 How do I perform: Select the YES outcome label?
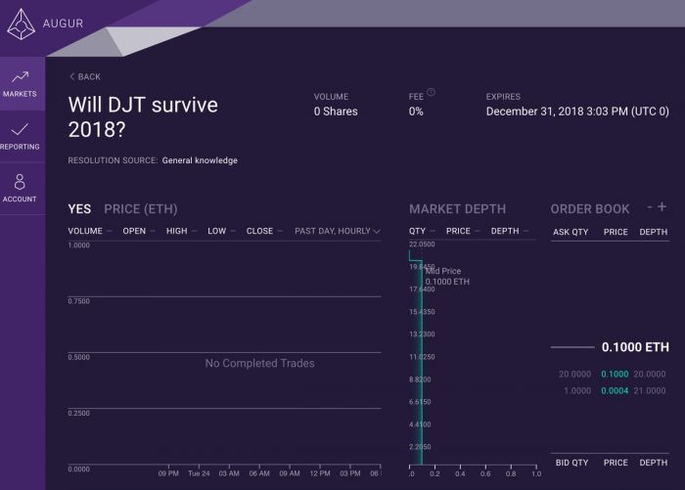pyautogui.click(x=79, y=209)
